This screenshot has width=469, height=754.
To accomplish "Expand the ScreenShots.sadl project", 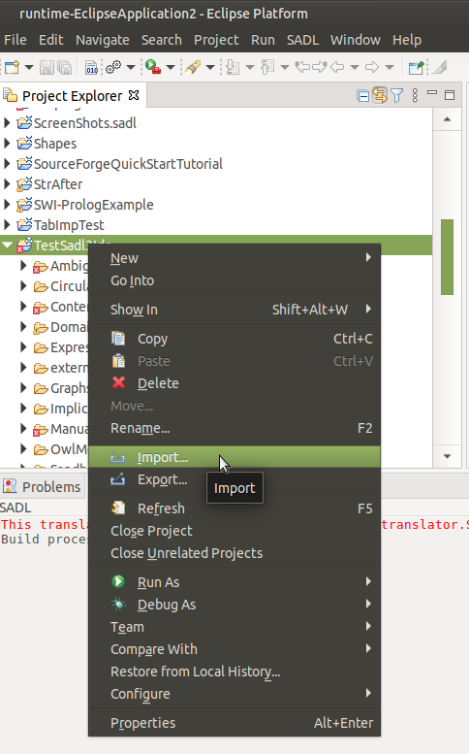I will click(x=7, y=123).
